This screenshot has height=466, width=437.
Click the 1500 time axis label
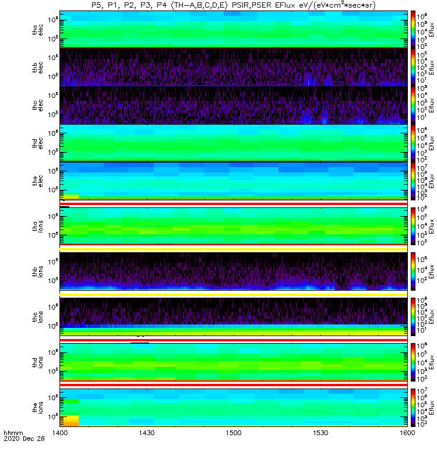pos(234,433)
